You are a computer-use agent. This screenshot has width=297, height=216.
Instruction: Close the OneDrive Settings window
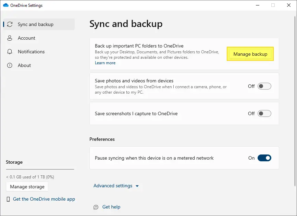coord(289,5)
